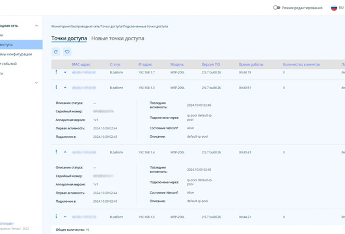Click the Russian flag language icon
Image resolution: width=345 pixels, height=234 pixels.
pyautogui.click(x=334, y=8)
